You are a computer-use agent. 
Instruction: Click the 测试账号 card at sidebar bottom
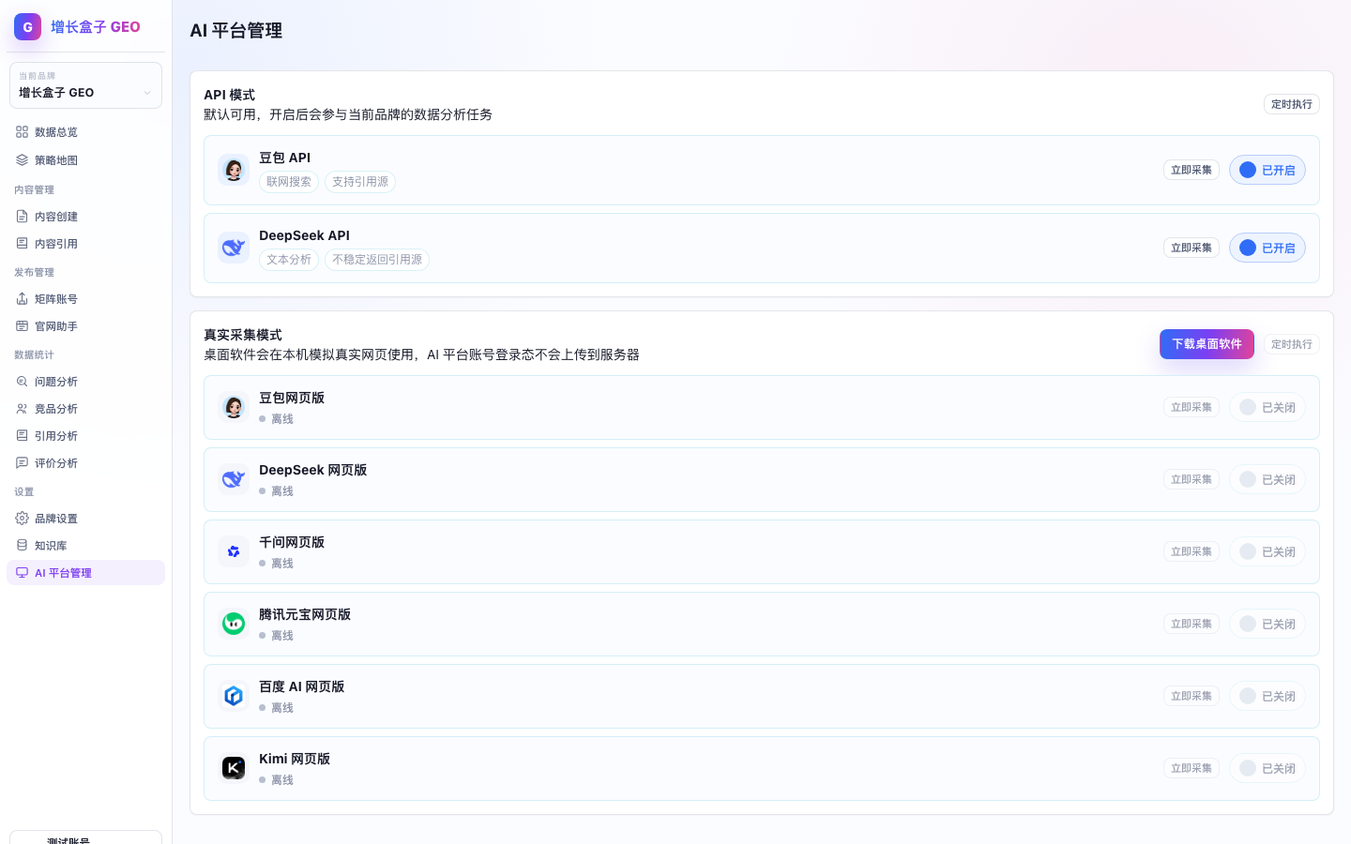click(85, 837)
